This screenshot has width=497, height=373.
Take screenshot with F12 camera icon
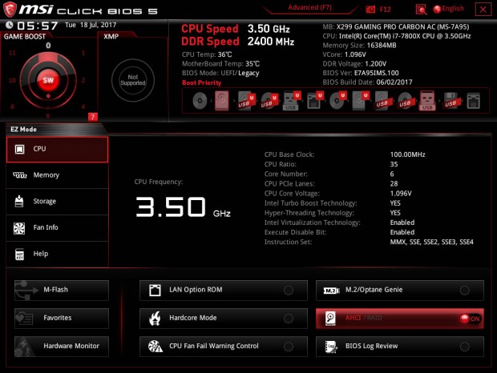click(x=370, y=10)
